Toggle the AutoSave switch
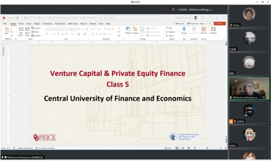Image resolution: width=271 pixels, height=161 pixels. (18, 18)
